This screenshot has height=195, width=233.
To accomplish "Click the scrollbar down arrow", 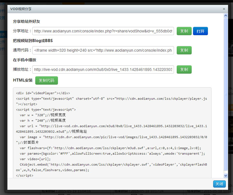I will pyautogui.click(x=226, y=176).
